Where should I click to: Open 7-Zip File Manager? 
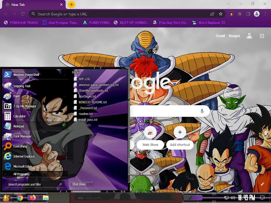35,106
